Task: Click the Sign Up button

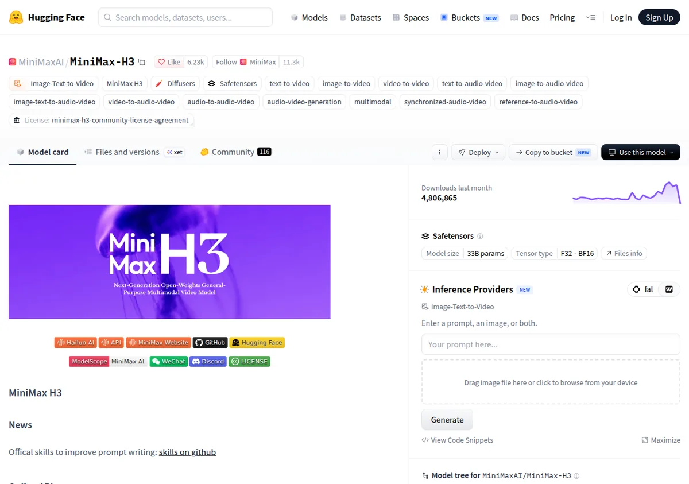Action: pos(659,17)
